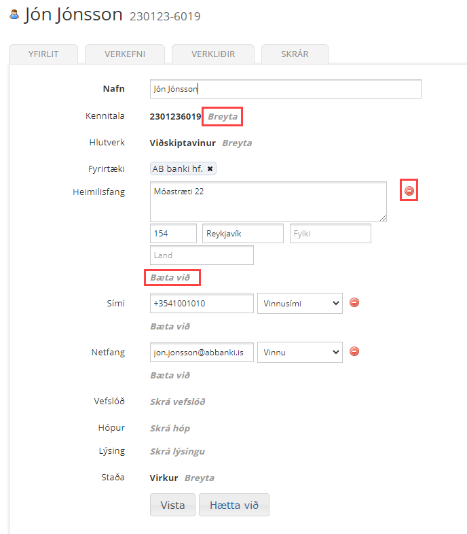Click Bæta við under the address

tap(170, 278)
